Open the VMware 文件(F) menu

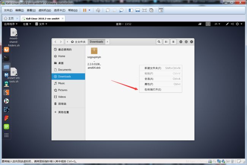click(8, 10)
